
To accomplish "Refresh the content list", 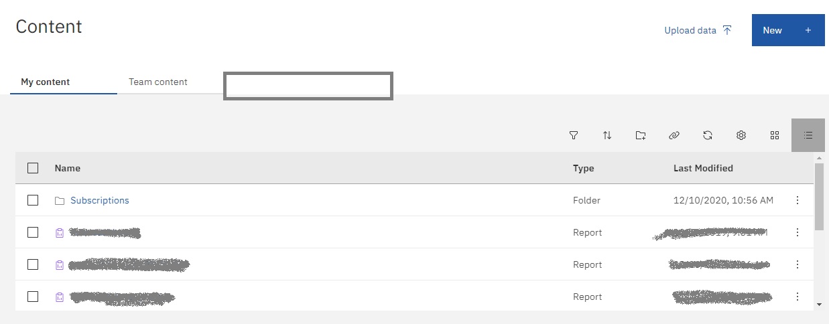I will pos(708,135).
